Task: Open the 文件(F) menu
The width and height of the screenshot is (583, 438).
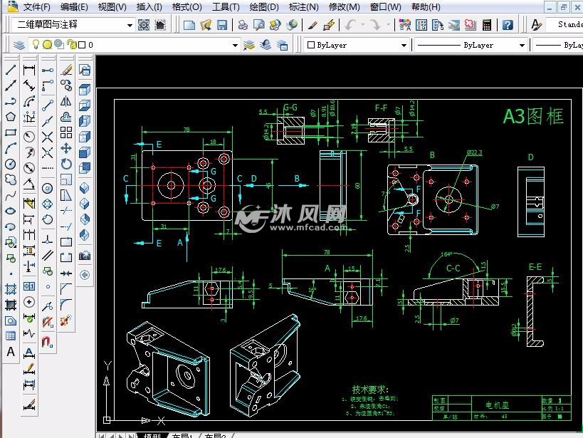Action: (x=36, y=7)
